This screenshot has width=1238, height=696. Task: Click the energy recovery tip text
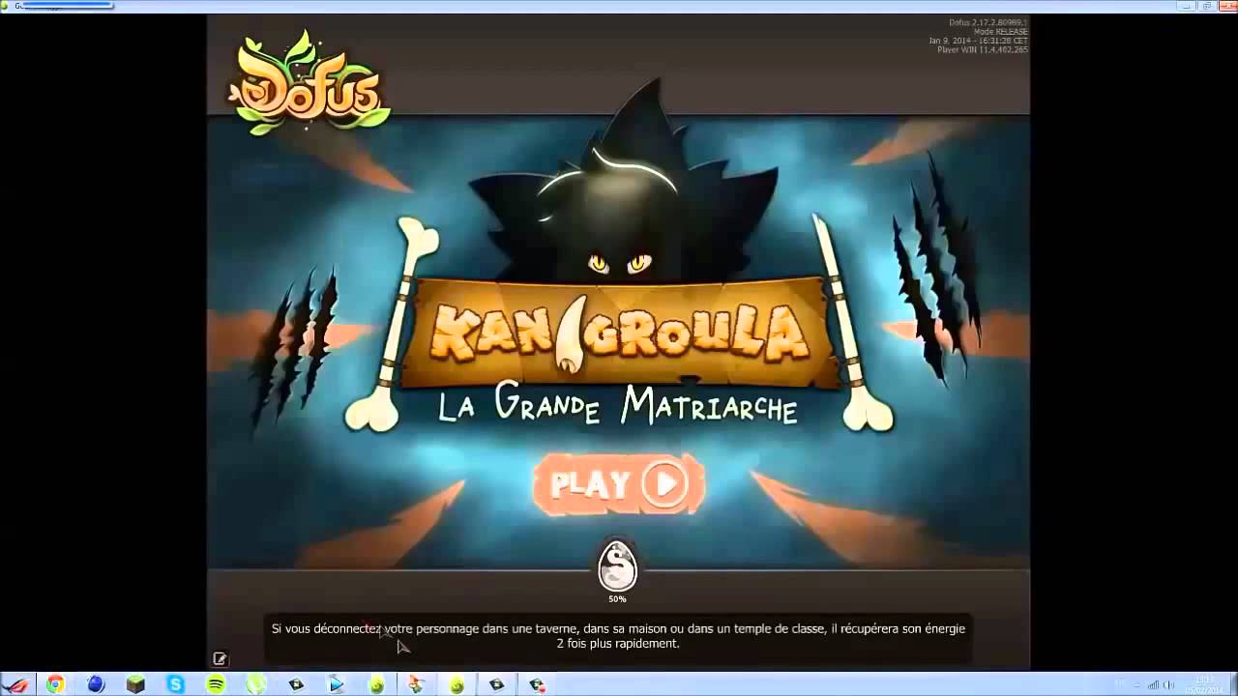618,636
